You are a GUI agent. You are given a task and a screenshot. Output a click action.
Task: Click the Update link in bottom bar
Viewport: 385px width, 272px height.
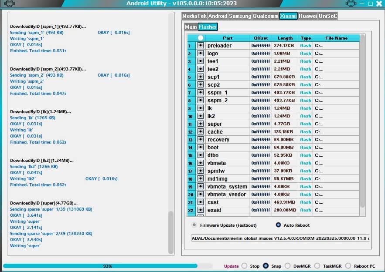[231, 266]
